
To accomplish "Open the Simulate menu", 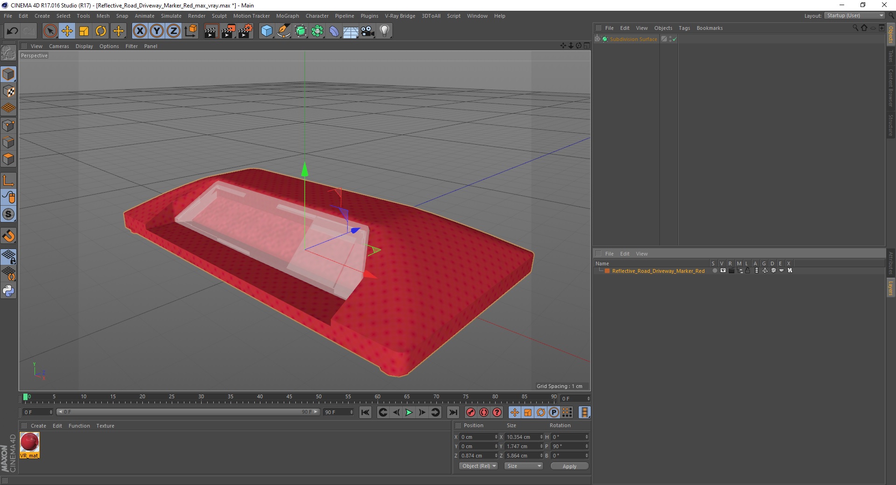I will click(171, 16).
